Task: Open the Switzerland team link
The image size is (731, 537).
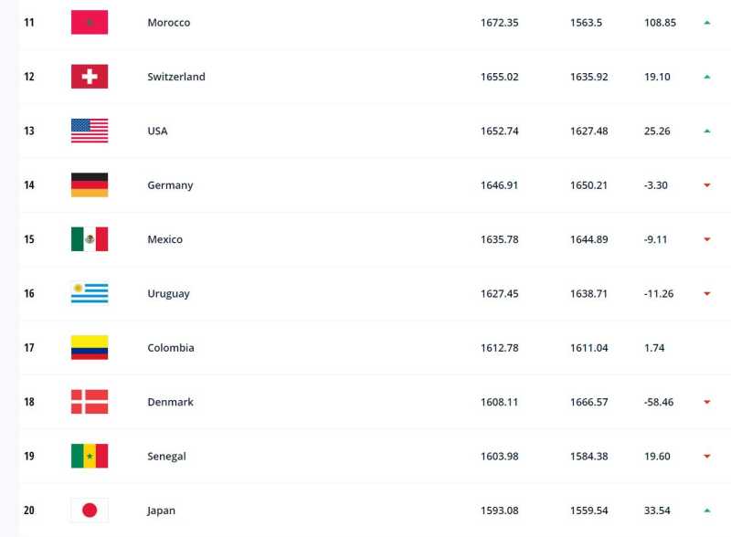Action: 176,77
